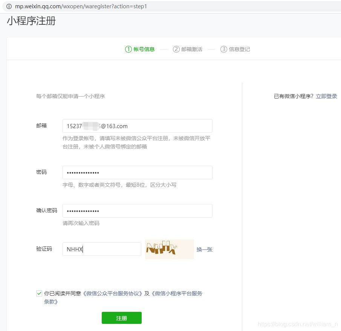Focus the 密码 password field

(138, 172)
